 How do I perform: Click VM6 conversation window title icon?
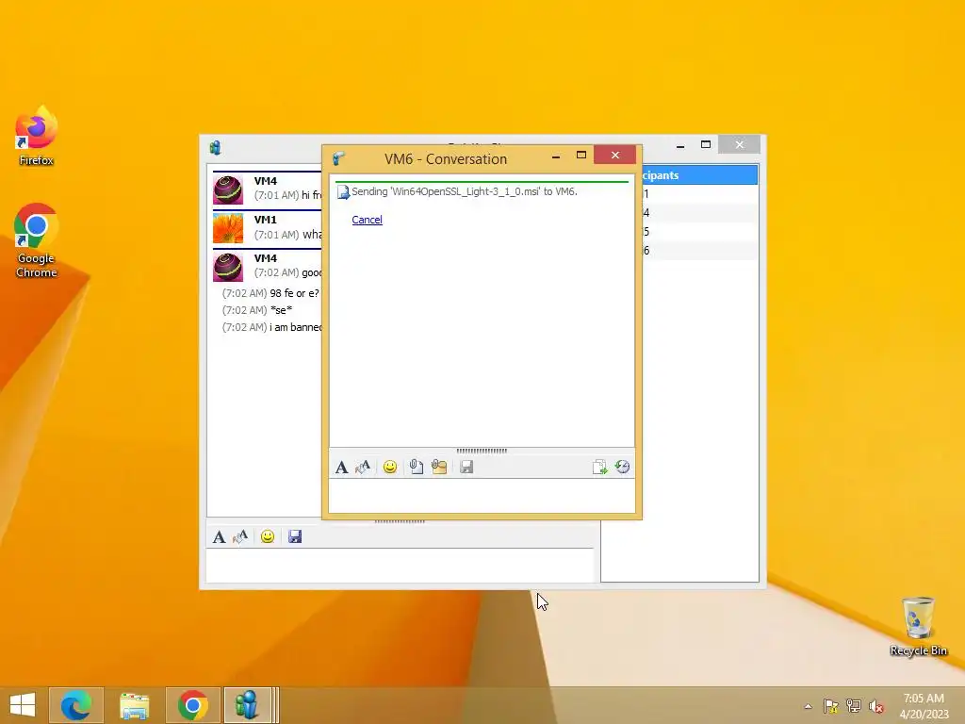[338, 158]
